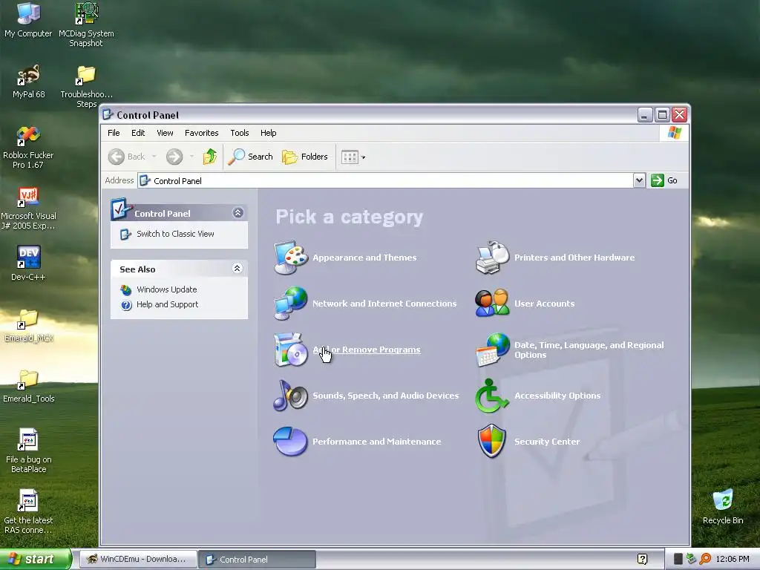This screenshot has height=570, width=760.
Task: Click the Appearance and Themes text link
Action: pos(364,258)
